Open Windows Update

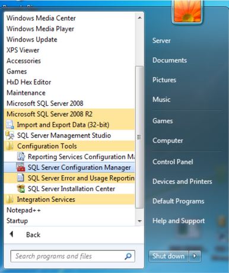[x=32, y=40]
